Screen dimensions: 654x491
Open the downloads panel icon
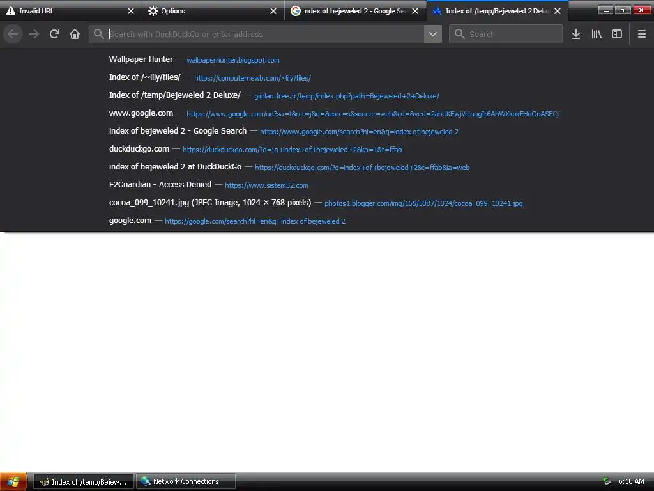[x=576, y=35]
